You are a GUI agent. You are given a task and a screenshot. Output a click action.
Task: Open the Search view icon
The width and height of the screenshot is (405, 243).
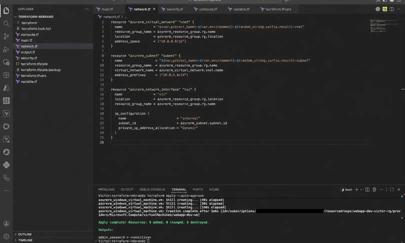pos(6,24)
